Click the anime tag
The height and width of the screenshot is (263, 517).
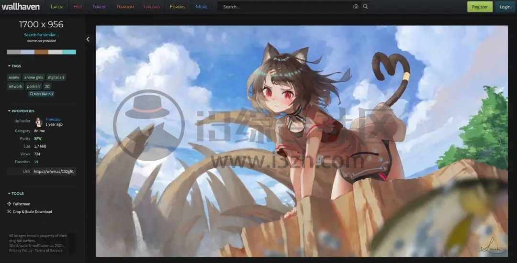pyautogui.click(x=14, y=77)
